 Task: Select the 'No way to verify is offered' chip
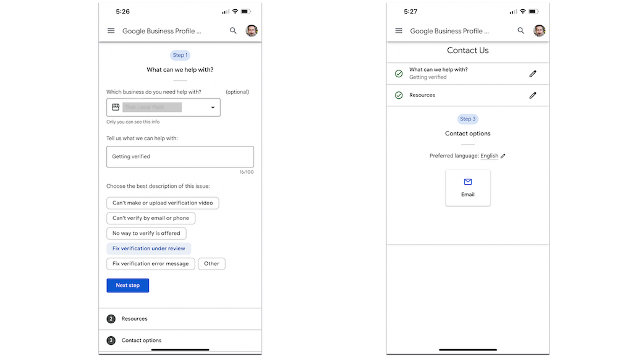[x=146, y=233]
